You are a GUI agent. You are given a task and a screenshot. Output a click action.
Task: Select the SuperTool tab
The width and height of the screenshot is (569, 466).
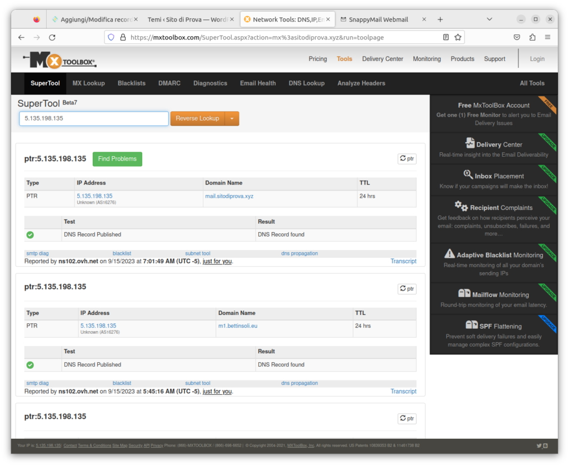click(45, 83)
